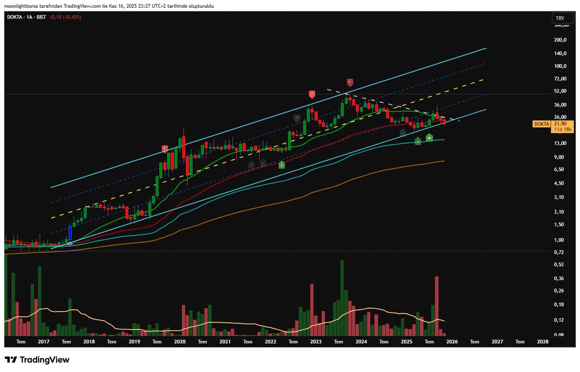
Task: Click the 2020 label on the time axis
Action: pos(179,341)
